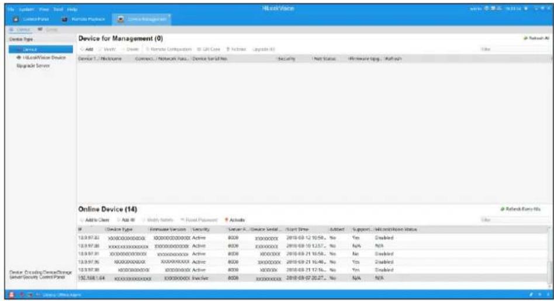This screenshot has height=301, width=554.
Task: Click the Control Panel home icon
Action: pyautogui.click(x=16, y=19)
